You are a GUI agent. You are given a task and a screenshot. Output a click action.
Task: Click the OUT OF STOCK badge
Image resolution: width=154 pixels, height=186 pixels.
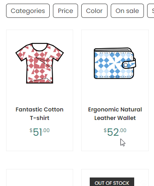click(112, 182)
